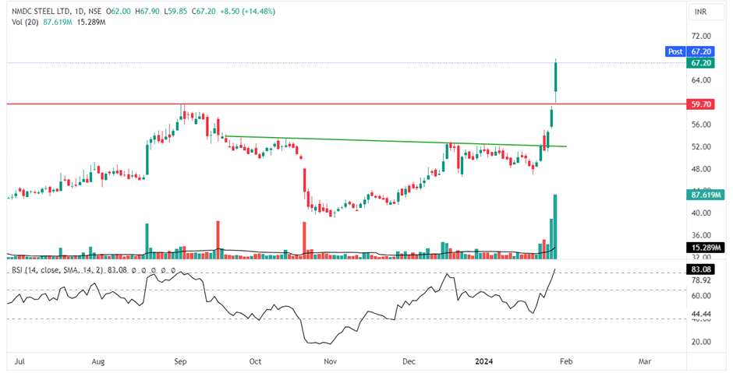Viewport: 733px width, 373px height.
Task: Click the 20.00 level on RSI scale
Action: click(700, 341)
